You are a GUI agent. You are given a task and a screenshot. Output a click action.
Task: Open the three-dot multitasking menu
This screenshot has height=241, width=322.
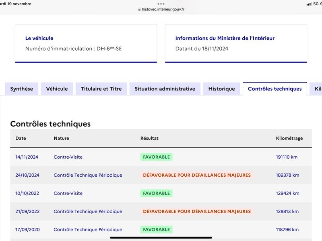click(x=161, y=4)
